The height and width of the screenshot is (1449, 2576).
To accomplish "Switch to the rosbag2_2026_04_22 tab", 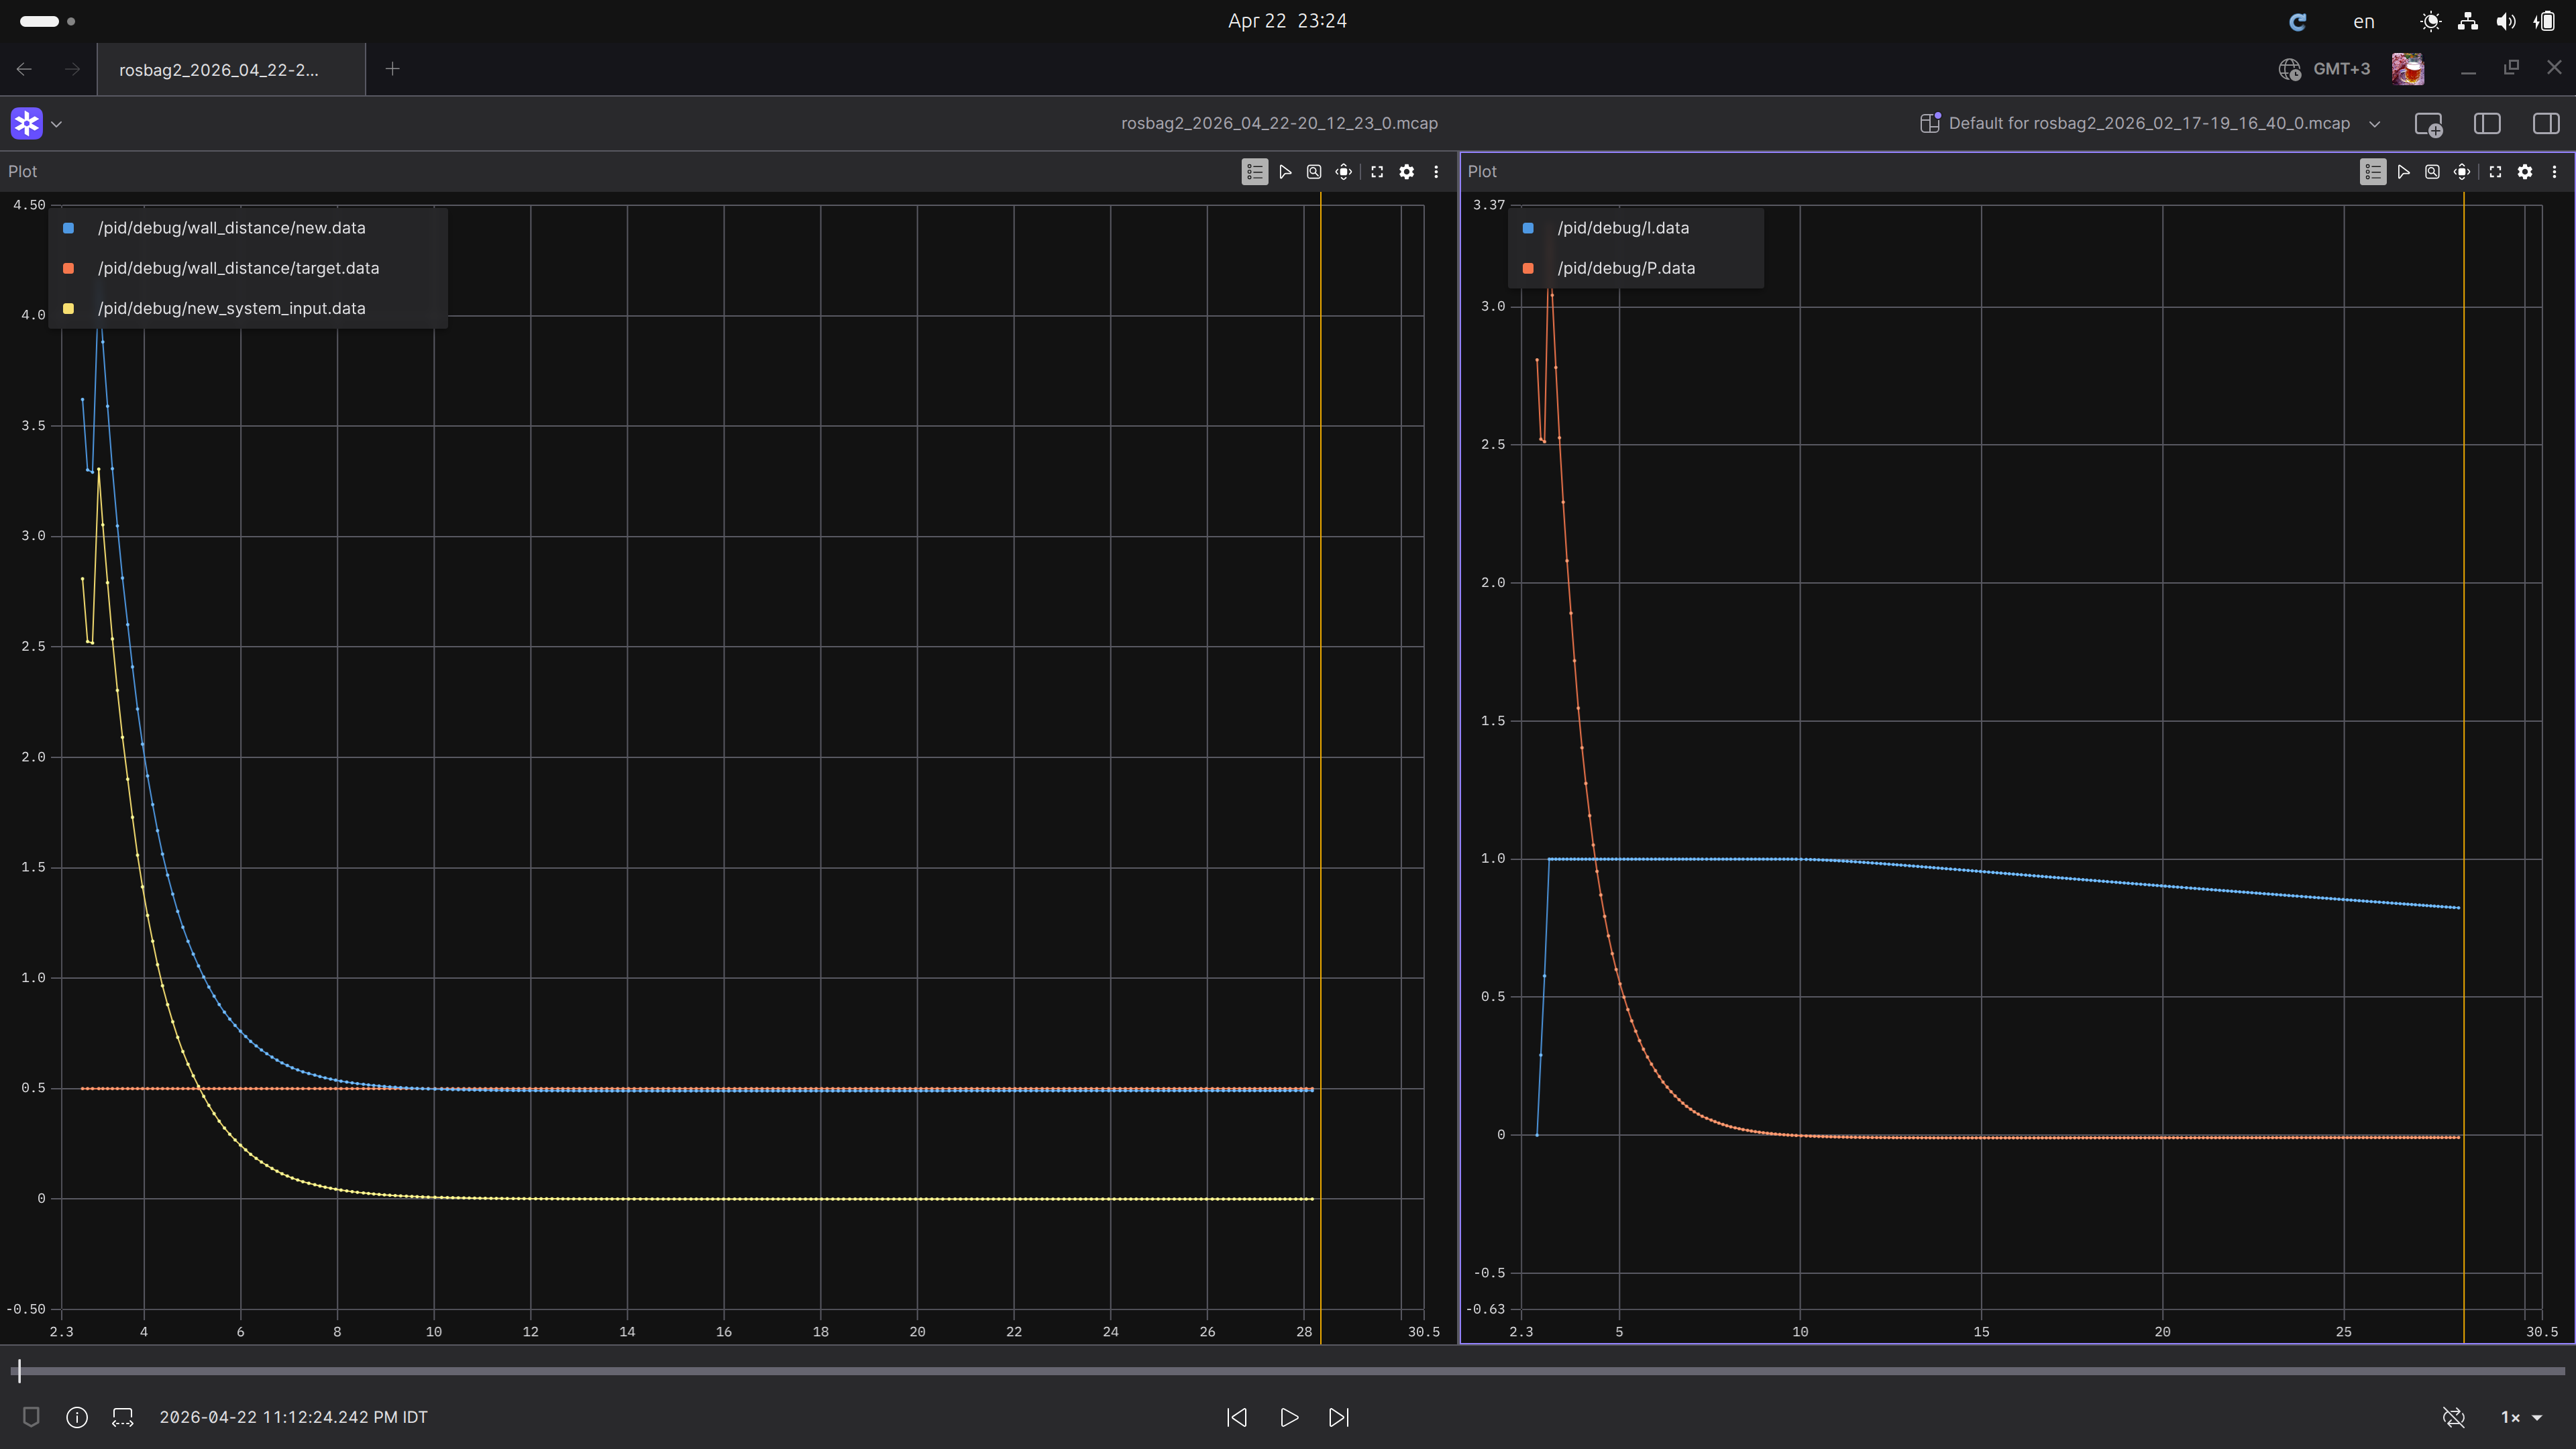I will pos(231,69).
